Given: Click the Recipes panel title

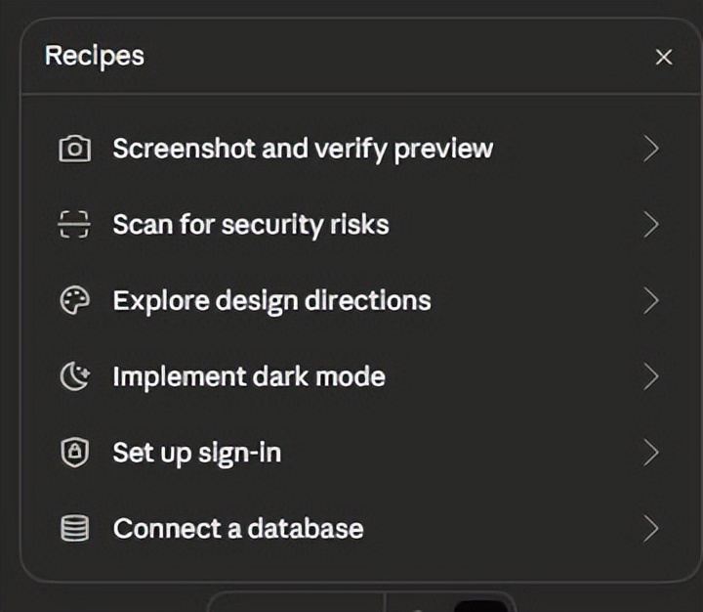Looking at the screenshot, I should coord(95,56).
